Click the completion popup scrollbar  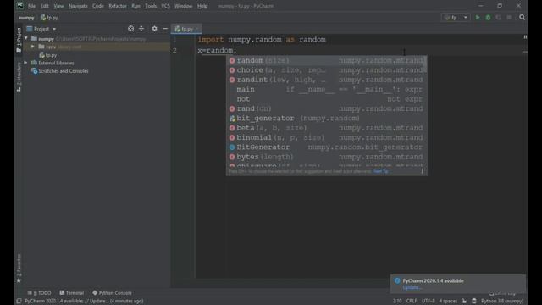(425, 64)
